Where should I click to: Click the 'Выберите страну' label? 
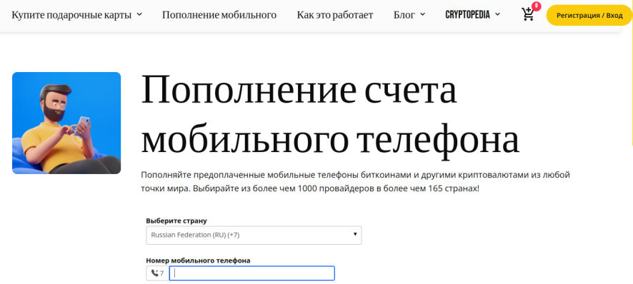pos(176,221)
